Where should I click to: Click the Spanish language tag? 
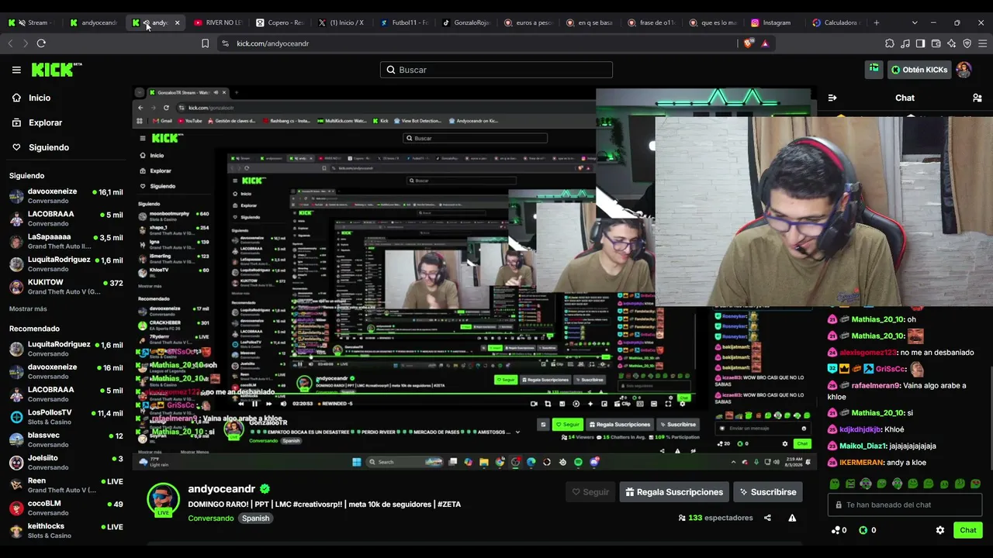(255, 518)
